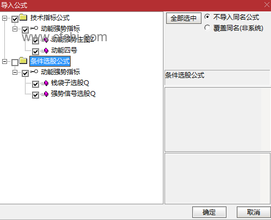Click the magenta cube icon of 钱袋子选股Q
This screenshot has width=271, height=220.
(46, 83)
